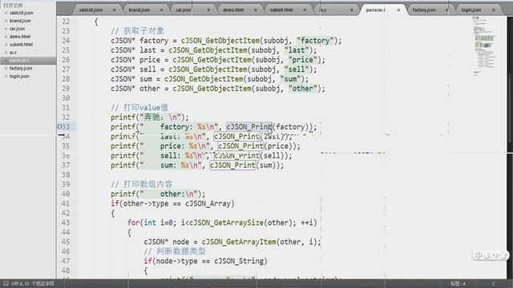Click cJSON_GetArraySize on line 43
Screen dimensions: 513x288
click(226, 222)
